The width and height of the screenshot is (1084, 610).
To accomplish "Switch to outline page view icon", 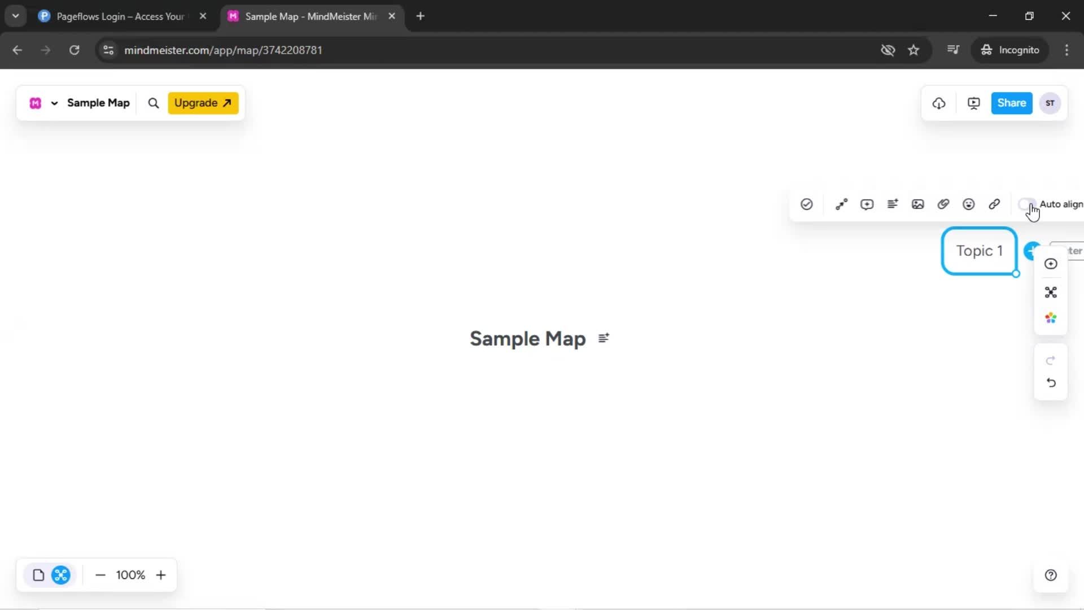I will pos(38,575).
